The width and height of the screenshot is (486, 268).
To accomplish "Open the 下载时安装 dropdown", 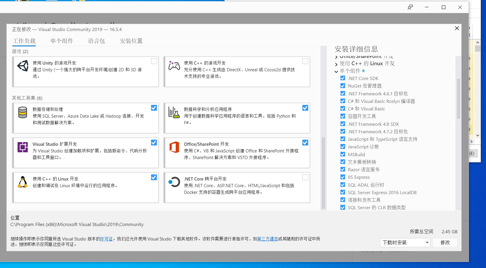I will 405,243.
